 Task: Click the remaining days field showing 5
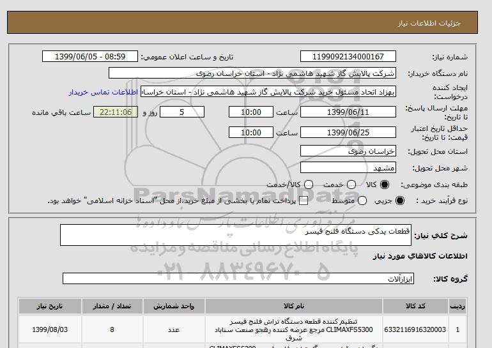[x=182, y=112]
